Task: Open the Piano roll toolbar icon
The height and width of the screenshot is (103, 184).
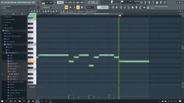Action: pyautogui.click(x=117, y=7)
